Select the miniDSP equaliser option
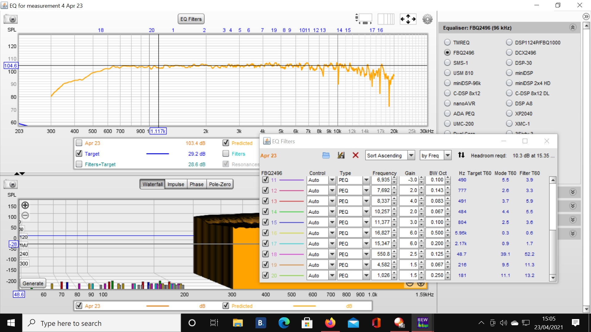 point(509,73)
